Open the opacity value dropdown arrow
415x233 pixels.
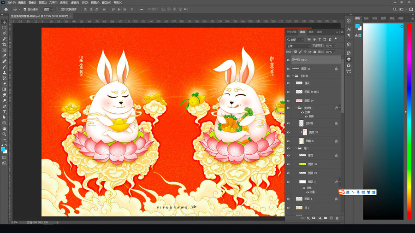point(335,46)
